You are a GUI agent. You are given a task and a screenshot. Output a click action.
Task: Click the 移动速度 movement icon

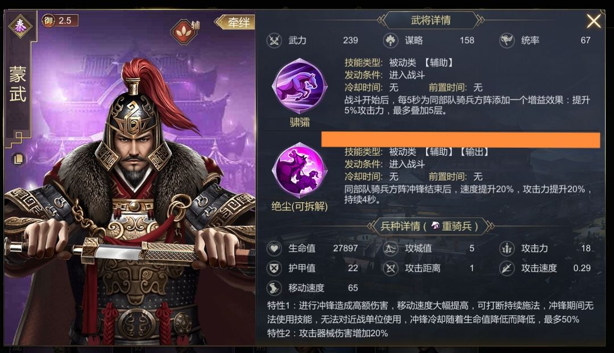274,288
